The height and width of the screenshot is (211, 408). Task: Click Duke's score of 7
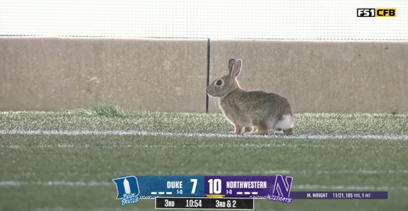[x=194, y=186]
